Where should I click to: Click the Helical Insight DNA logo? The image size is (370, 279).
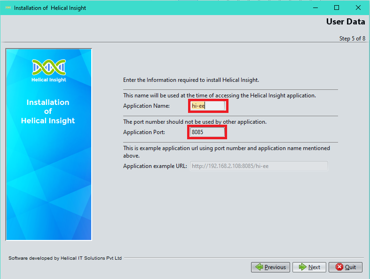pyautogui.click(x=49, y=67)
